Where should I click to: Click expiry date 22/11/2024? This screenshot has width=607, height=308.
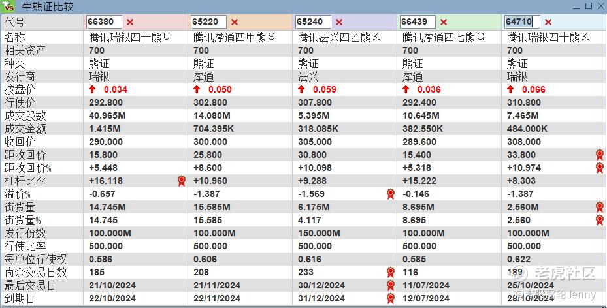[x=217, y=299]
